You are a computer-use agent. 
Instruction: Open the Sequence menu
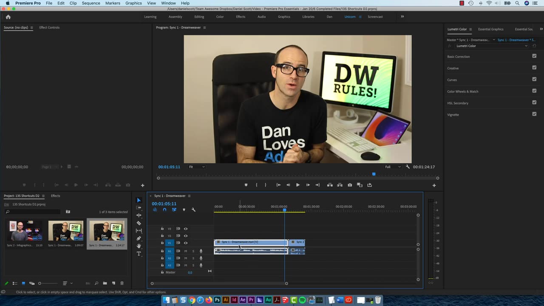(91, 3)
